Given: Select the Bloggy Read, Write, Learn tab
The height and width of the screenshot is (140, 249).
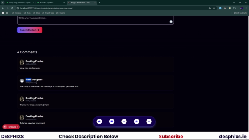Looking at the screenshot, I should click(x=80, y=3).
